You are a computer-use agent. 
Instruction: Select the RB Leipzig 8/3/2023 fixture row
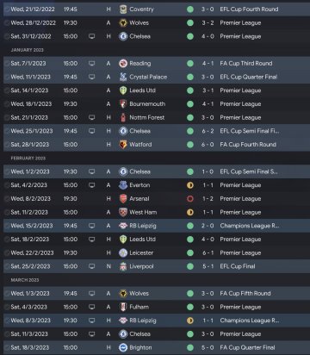coord(157,321)
